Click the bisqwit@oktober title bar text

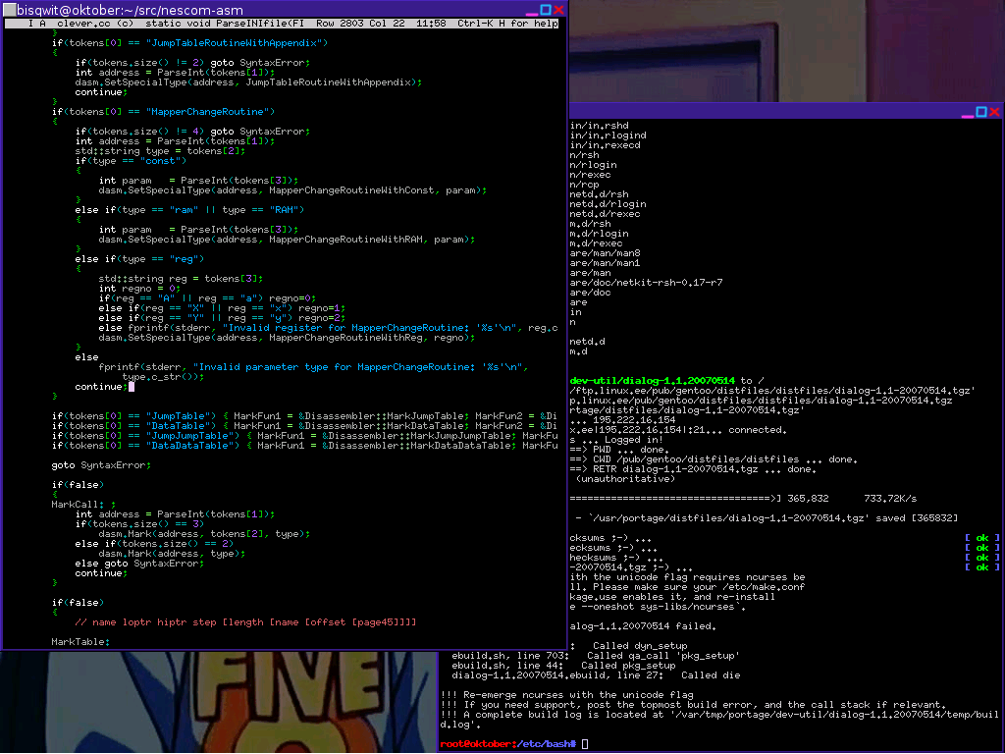tap(118, 10)
